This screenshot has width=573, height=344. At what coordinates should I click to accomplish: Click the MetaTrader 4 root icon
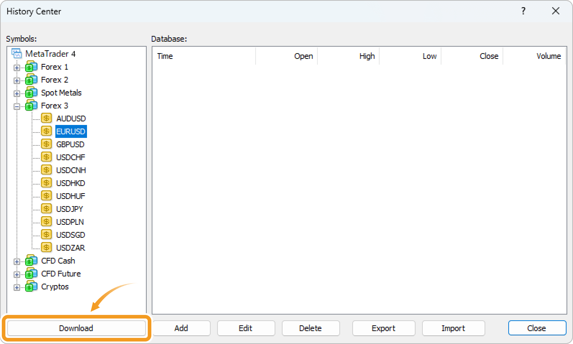[17, 54]
